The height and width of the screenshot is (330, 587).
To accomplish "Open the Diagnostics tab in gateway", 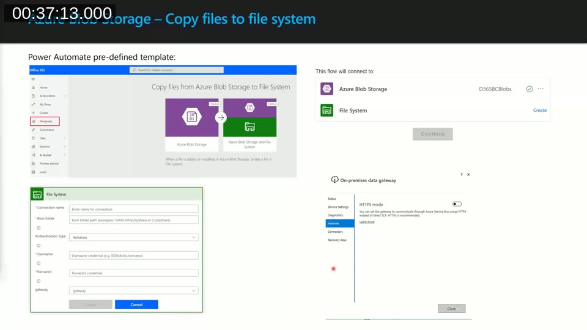I will pyautogui.click(x=335, y=215).
